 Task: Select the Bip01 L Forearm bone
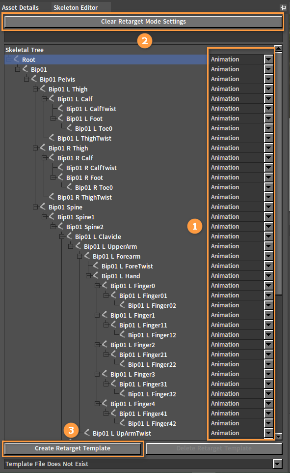pyautogui.click(x=116, y=256)
